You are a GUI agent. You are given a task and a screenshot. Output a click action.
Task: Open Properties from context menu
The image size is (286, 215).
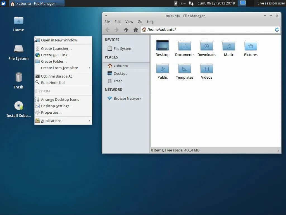click(x=63, y=113)
